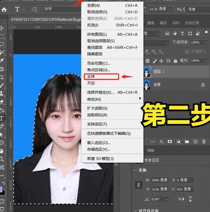Image resolution: width=210 pixels, height=212 pixels.
Task: Toggle the width-height link constraint
Action: pos(139,185)
